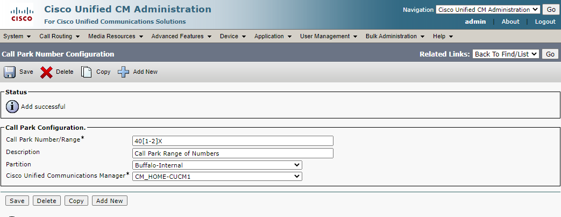The width and height of the screenshot is (561, 217).
Task: Click the Cisco logo
Action: point(22,15)
